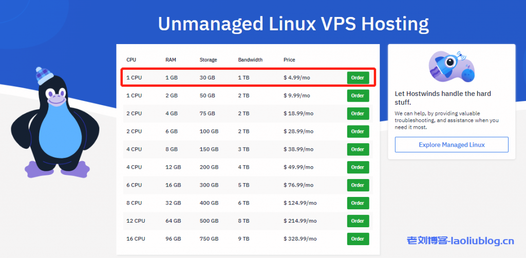526x258 pixels.
Task: Order the 12 CPU $214.99/mo plan
Action: 358,221
